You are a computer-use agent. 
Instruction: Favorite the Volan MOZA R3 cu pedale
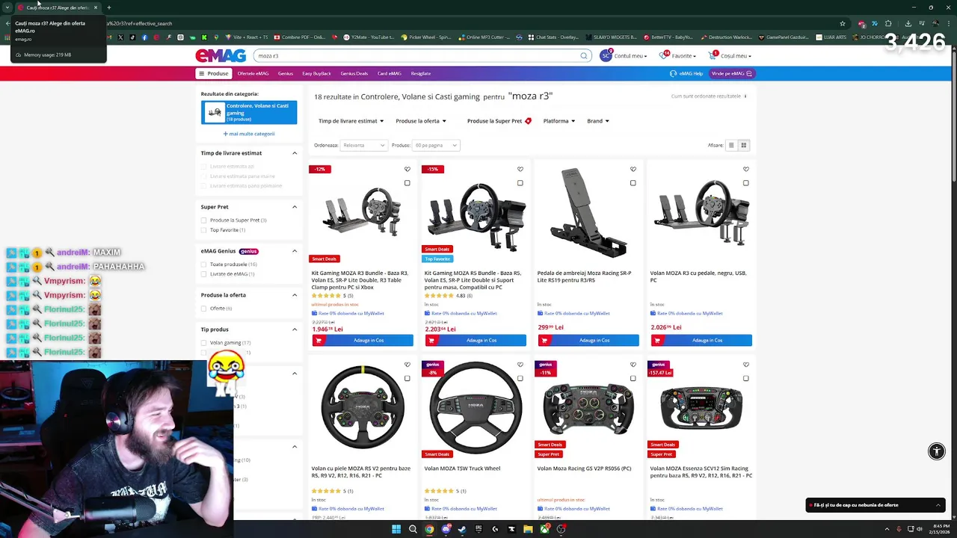746,169
